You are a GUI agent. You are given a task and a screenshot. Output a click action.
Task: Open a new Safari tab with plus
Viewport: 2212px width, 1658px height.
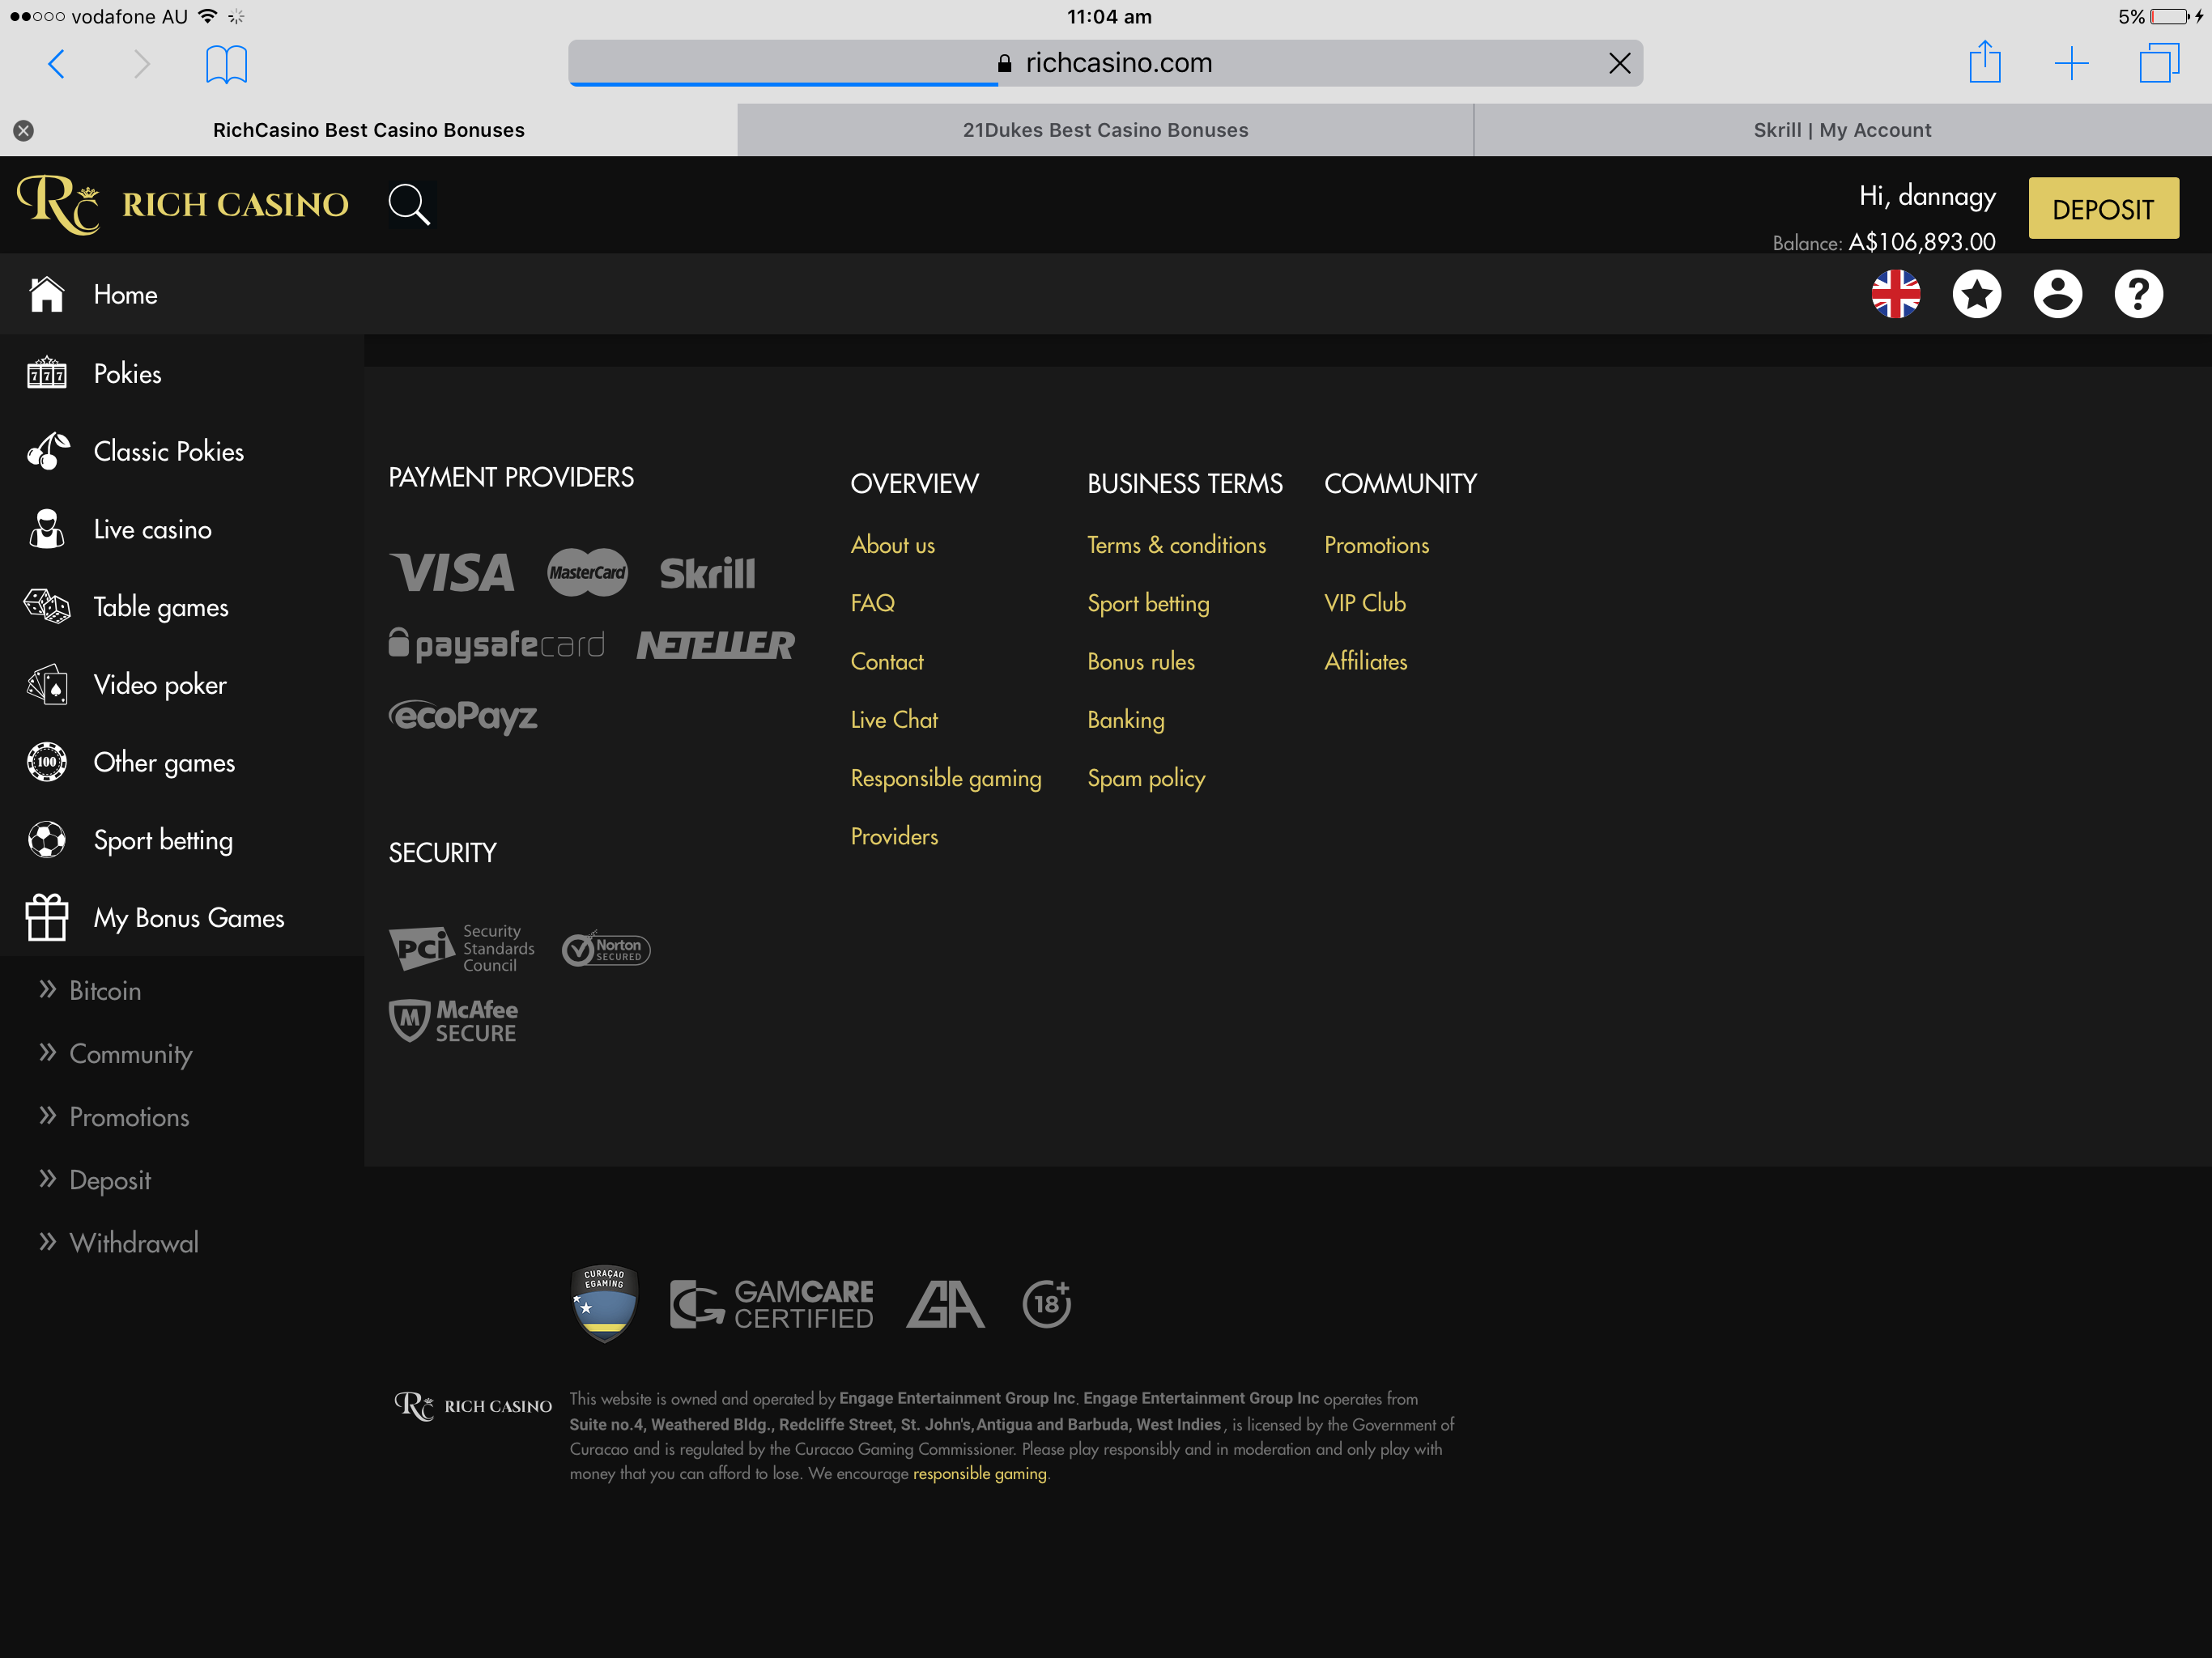coord(2071,64)
